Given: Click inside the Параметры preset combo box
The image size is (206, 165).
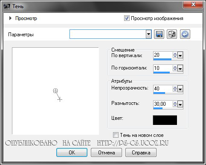Looking at the screenshot, I should 108,34.
